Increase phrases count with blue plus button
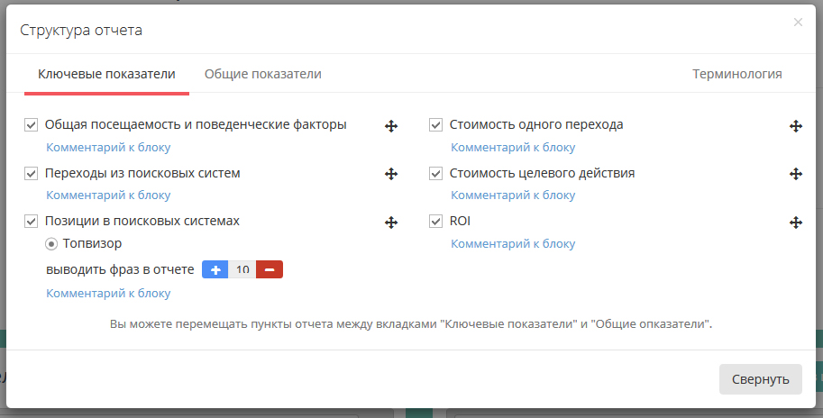This screenshot has height=418, width=823. (x=215, y=269)
